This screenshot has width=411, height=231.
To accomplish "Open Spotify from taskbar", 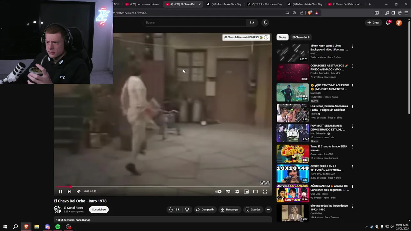I will coord(58,227).
